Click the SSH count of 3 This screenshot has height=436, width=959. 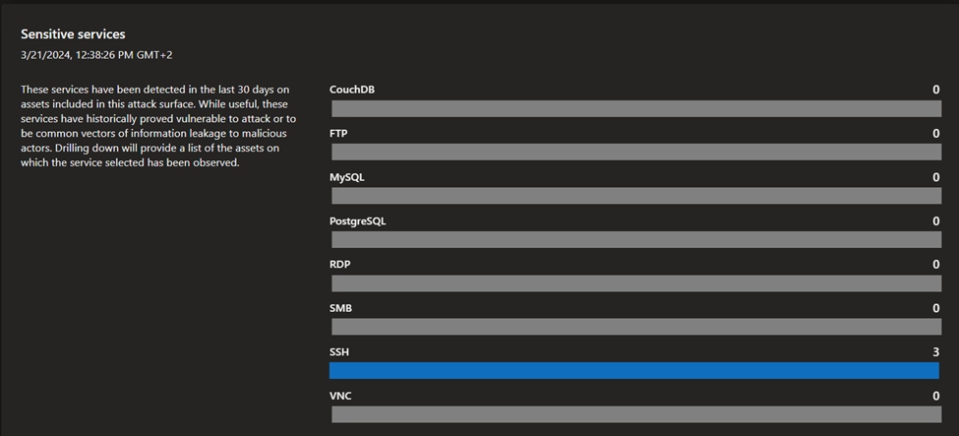[935, 352]
